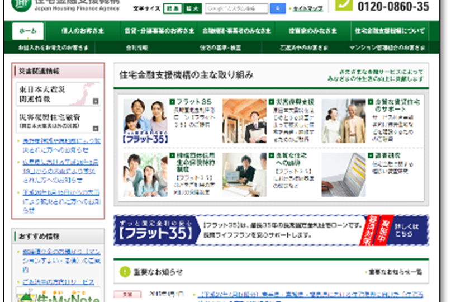Open the 調査研究 heading link

pyautogui.click(x=387, y=155)
